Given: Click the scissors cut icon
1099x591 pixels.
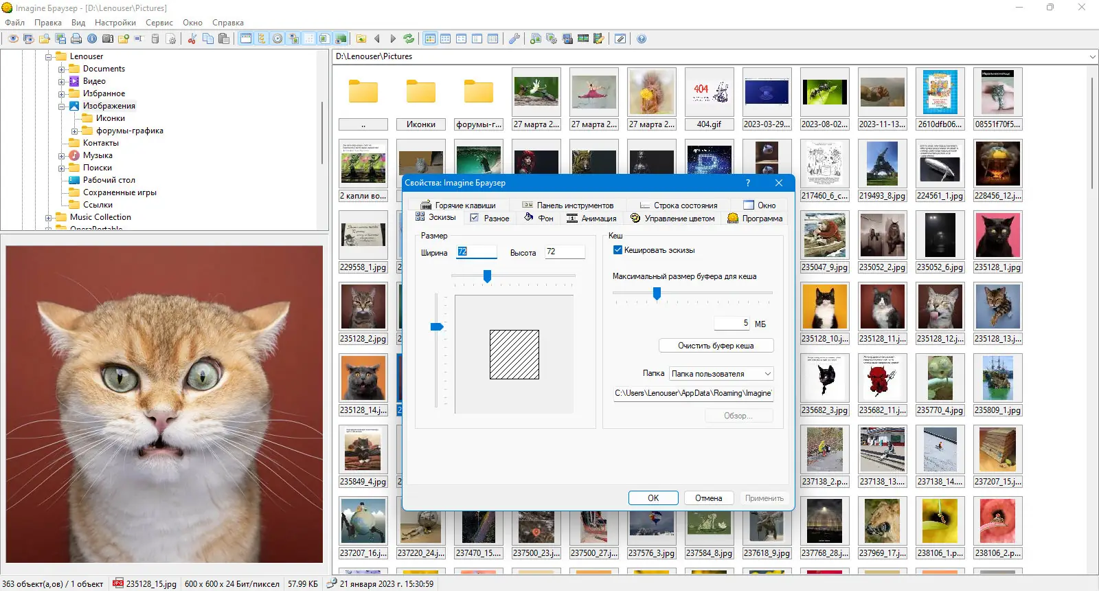Looking at the screenshot, I should click(x=192, y=39).
